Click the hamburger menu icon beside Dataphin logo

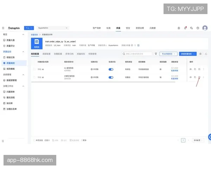point(3,28)
